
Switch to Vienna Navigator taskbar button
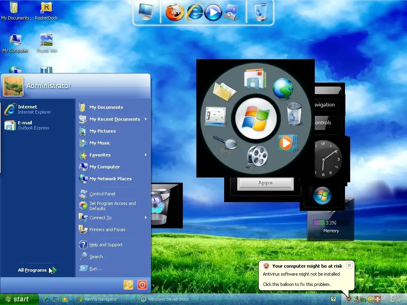104,299
